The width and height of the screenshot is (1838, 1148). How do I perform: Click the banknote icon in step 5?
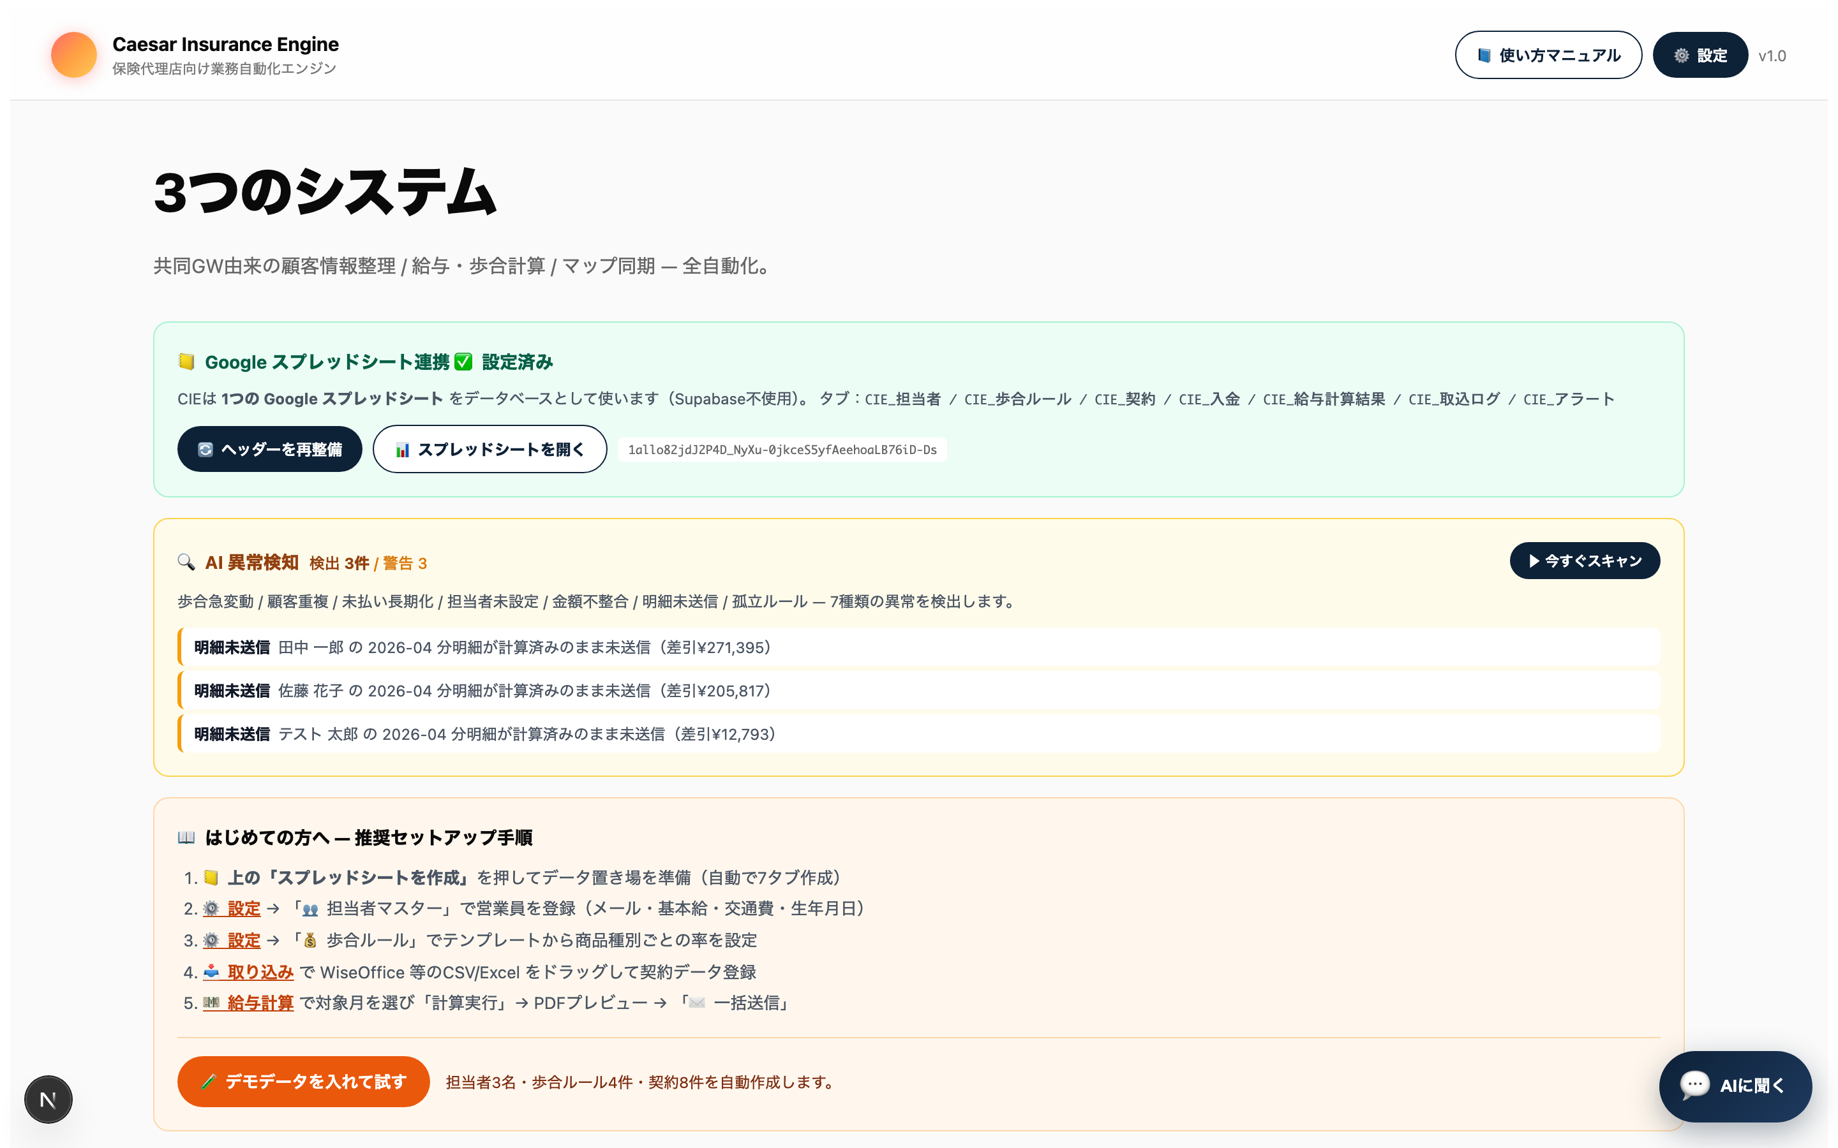click(211, 1003)
